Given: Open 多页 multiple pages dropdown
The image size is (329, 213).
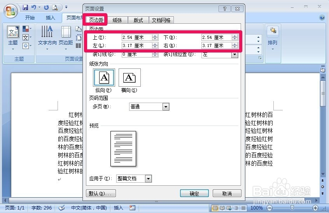Looking at the screenshot, I should click(166, 107).
